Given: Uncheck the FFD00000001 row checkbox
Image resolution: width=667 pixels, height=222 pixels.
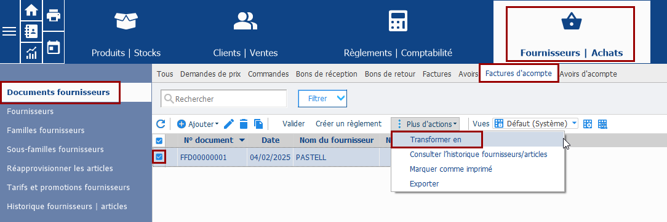Looking at the screenshot, I should coord(159,157).
